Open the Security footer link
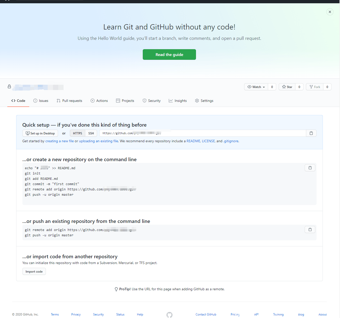The image size is (340, 318). [x=98, y=314]
